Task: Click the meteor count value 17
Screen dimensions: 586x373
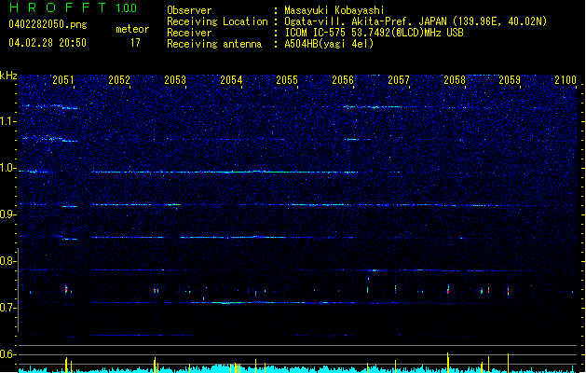Action: (135, 43)
